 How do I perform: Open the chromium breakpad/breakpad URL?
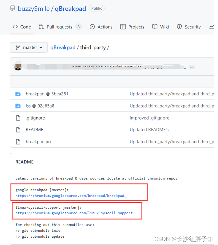[70, 196]
